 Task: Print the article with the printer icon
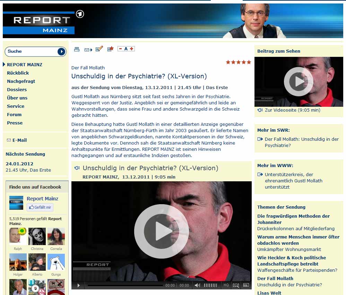point(77,49)
